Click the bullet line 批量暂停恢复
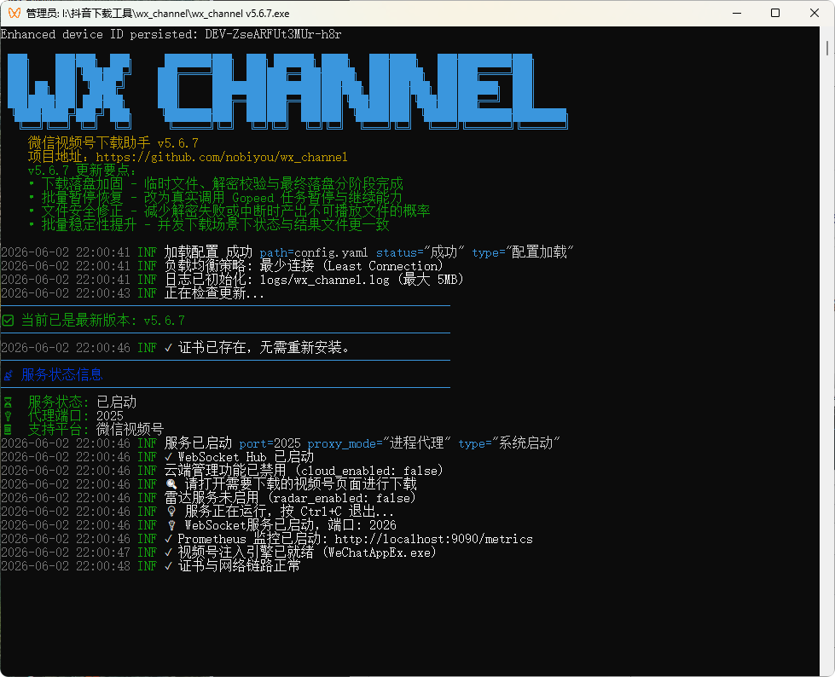 [x=216, y=198]
